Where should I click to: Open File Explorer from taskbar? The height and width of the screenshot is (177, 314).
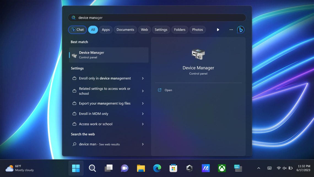pyautogui.click(x=141, y=168)
